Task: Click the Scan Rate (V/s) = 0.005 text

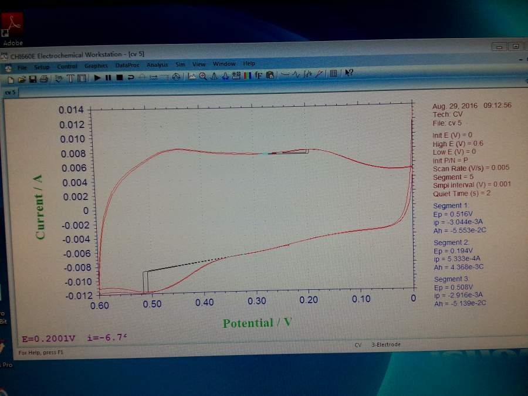Action: pyautogui.click(x=471, y=168)
